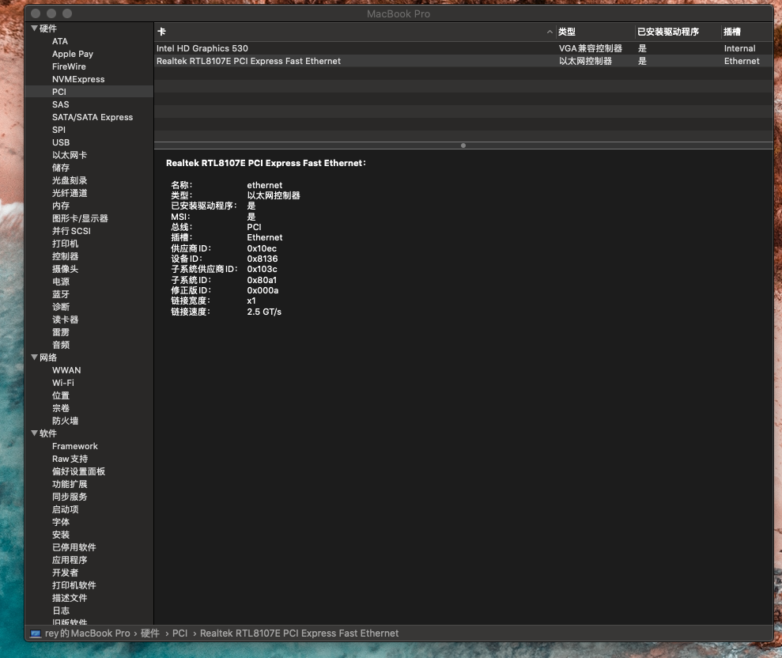The height and width of the screenshot is (658, 782).
Task: Select the Intel HD Graphics 530 row
Action: (x=464, y=48)
